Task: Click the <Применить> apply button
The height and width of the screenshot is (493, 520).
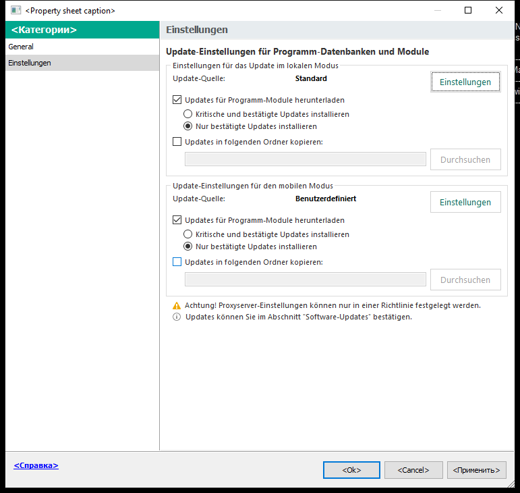Action: [x=477, y=470]
